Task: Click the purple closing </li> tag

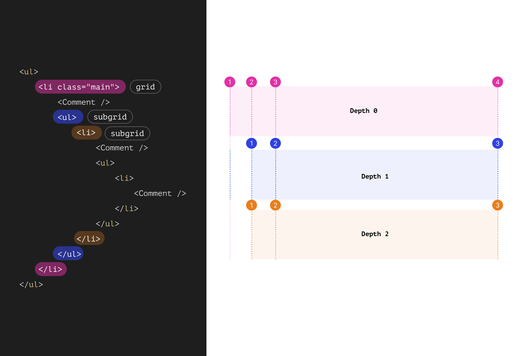Action: [x=51, y=269]
